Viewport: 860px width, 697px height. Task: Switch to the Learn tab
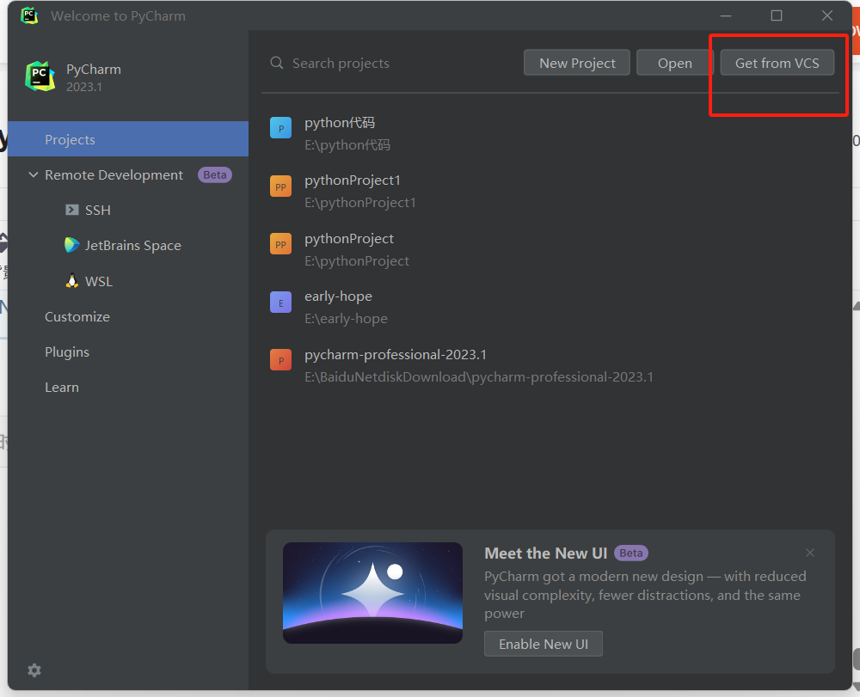click(x=62, y=388)
